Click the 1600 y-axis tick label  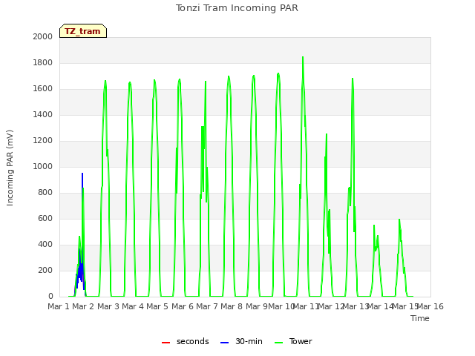tap(43, 89)
